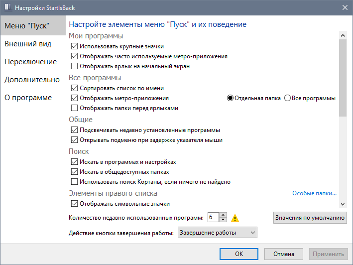Open the "Особые папки..." link
Viewport: 353px width, 265px height.
(x=314, y=193)
